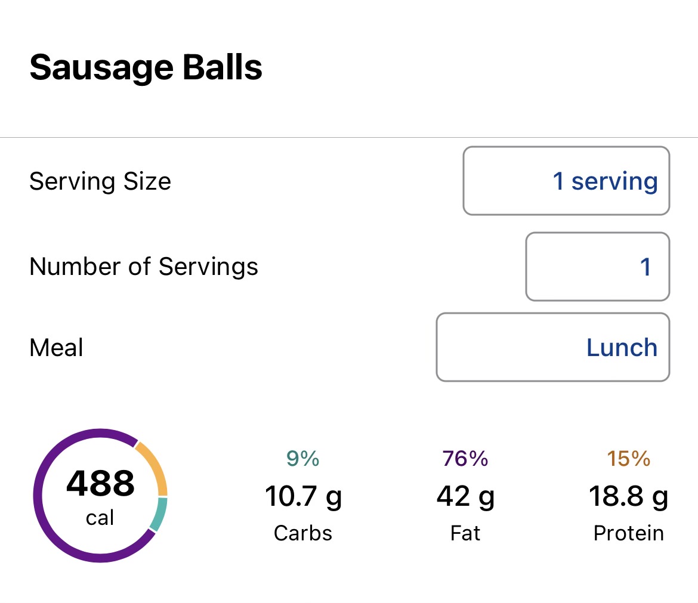The height and width of the screenshot is (603, 698).
Task: Click the 76% fat percentage
Action: point(465,459)
